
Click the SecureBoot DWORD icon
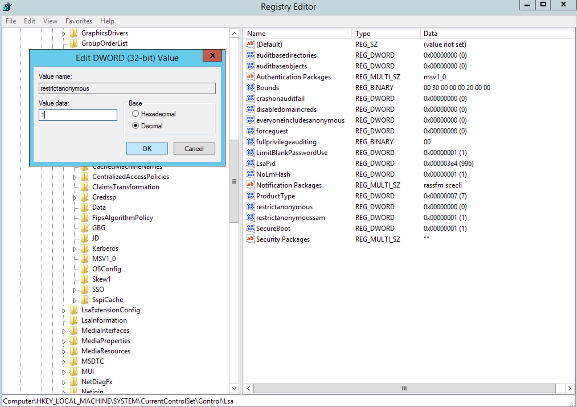point(250,228)
